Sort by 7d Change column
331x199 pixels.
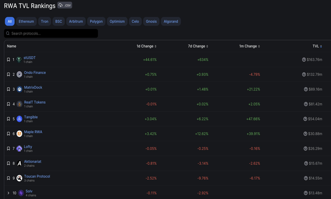point(198,46)
